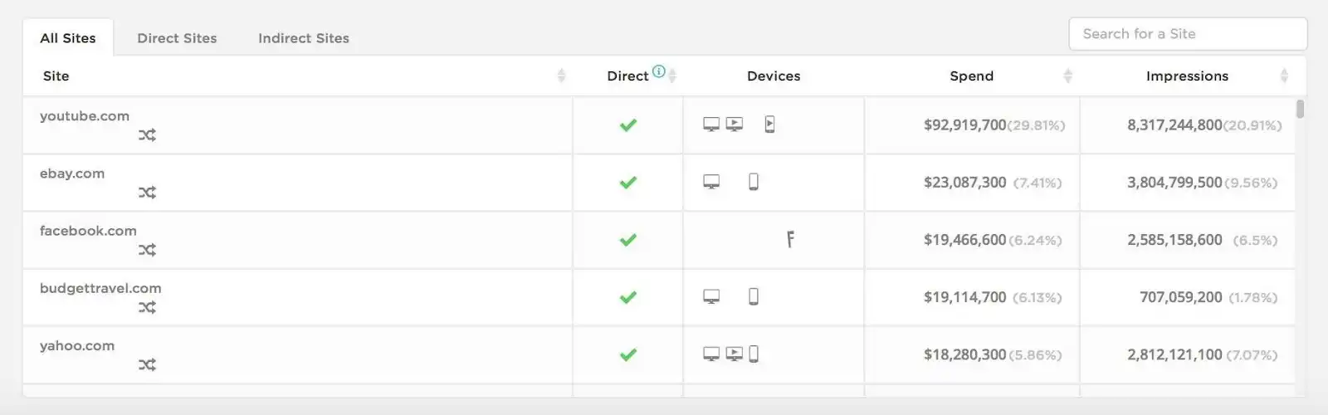Click the green Direct checkmark for budgettravel.com
This screenshot has height=415, width=1328.
[628, 297]
